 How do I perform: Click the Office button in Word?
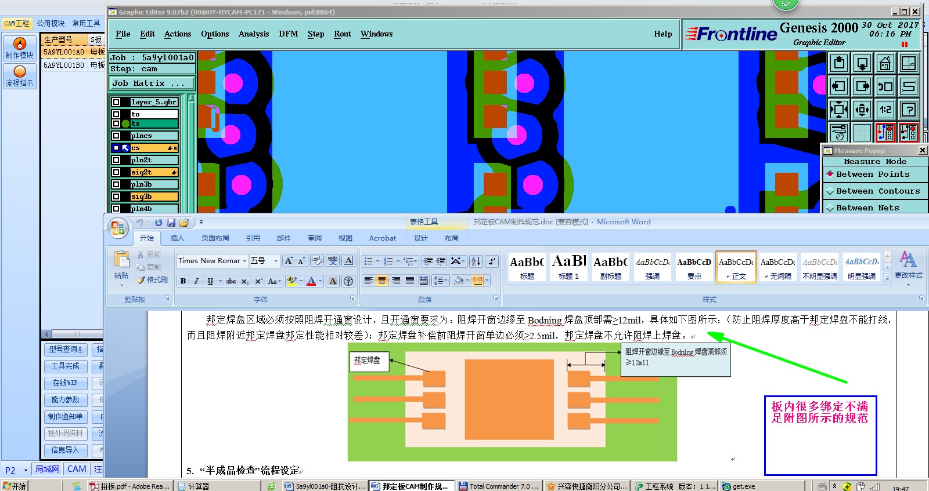point(118,228)
